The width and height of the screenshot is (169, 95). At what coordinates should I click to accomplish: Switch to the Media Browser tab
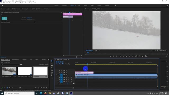click(15, 60)
